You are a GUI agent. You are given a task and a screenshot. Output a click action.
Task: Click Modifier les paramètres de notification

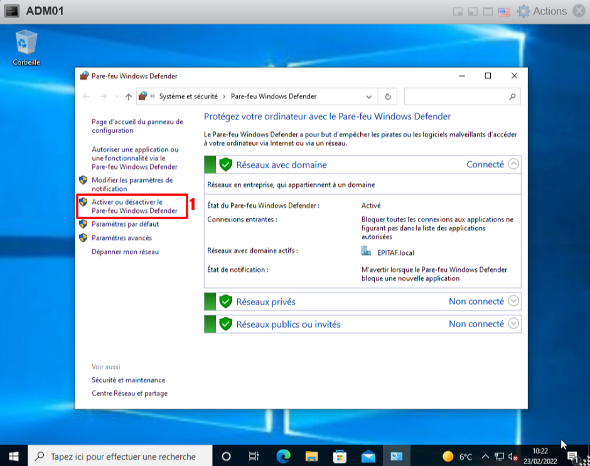click(131, 184)
